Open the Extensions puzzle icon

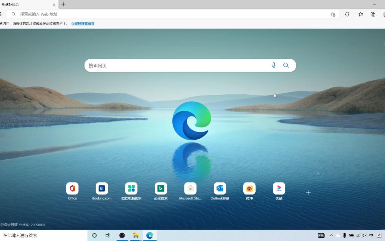tap(347, 14)
